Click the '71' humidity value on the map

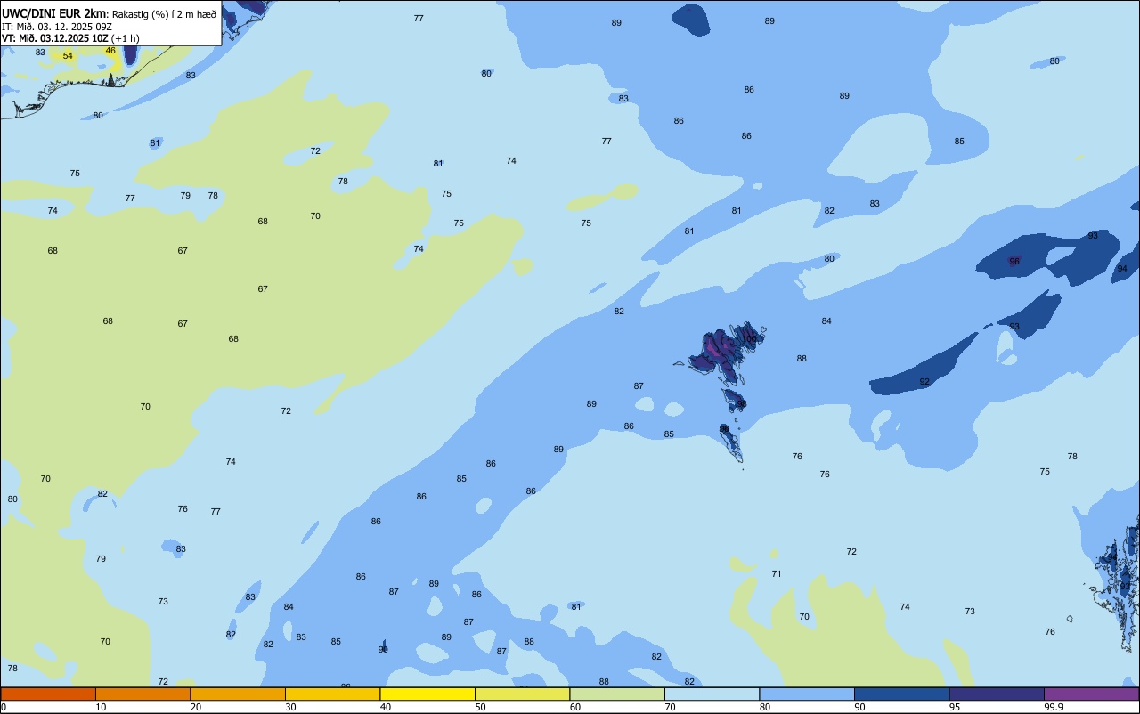pyautogui.click(x=777, y=573)
